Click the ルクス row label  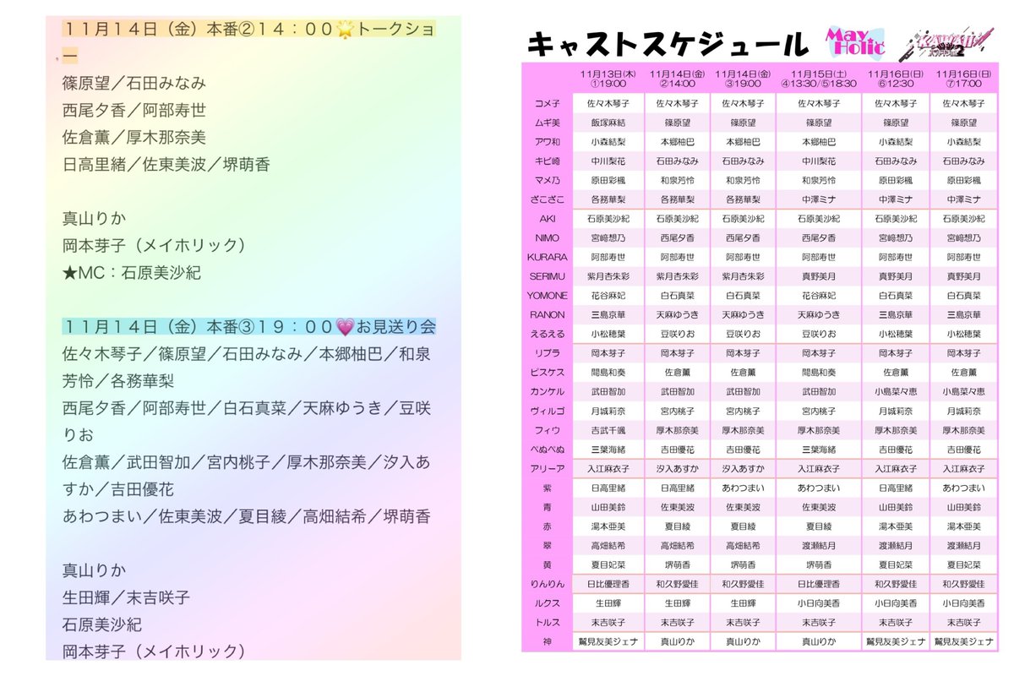[x=548, y=604]
